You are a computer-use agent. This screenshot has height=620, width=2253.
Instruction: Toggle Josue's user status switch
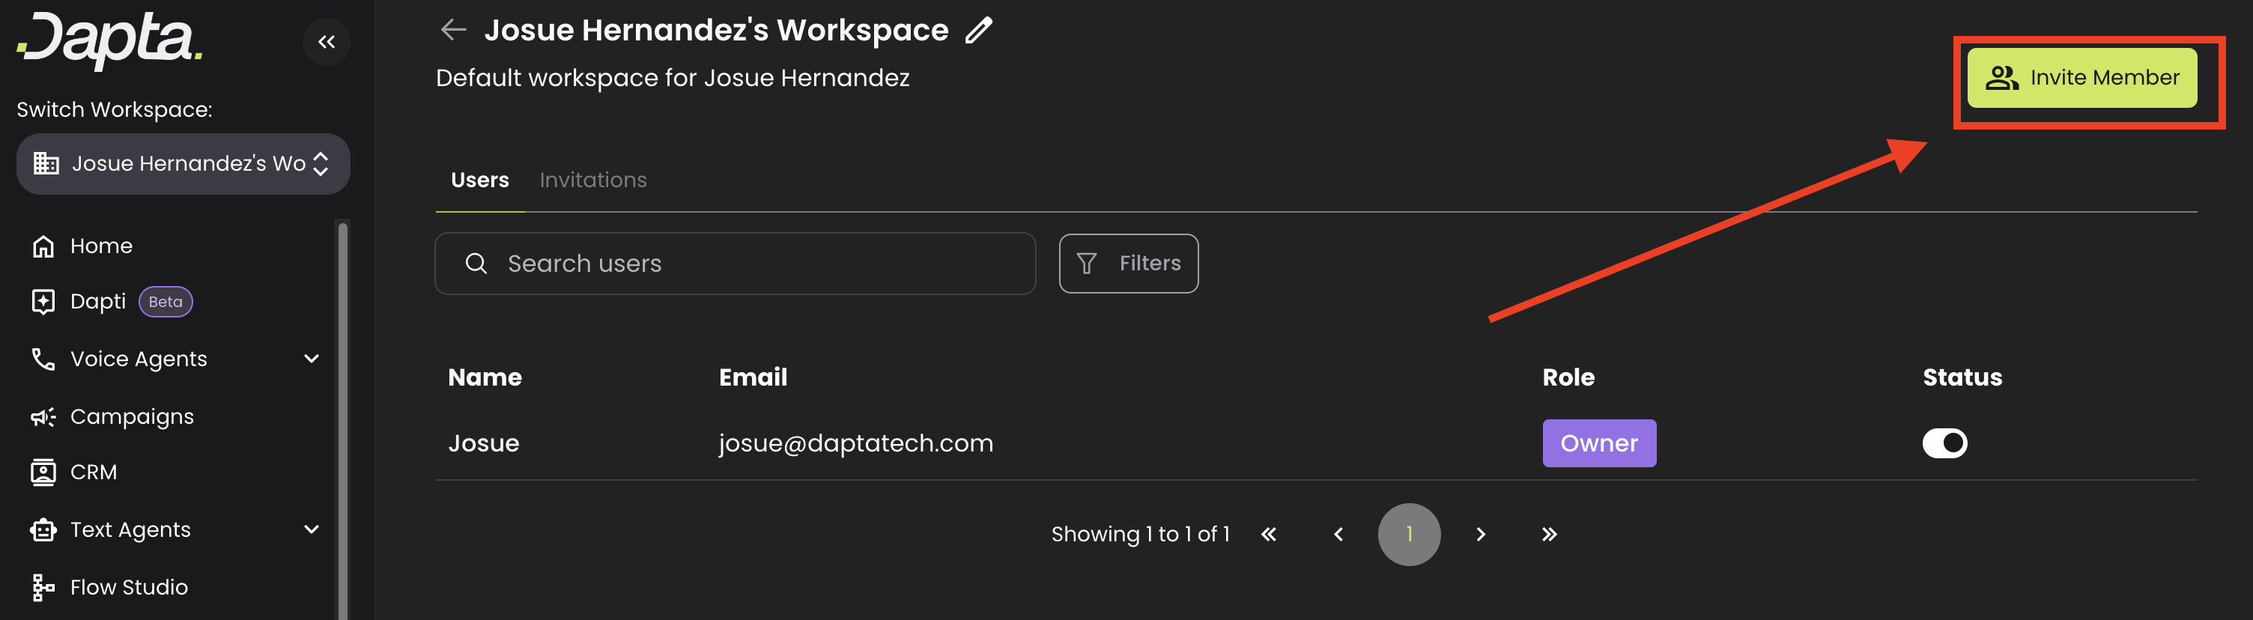point(1944,443)
